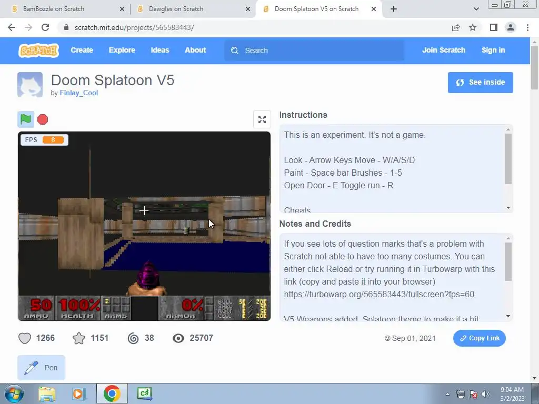Image resolution: width=539 pixels, height=404 pixels.
Task: Focus the Scratch search field
Action: [314, 50]
